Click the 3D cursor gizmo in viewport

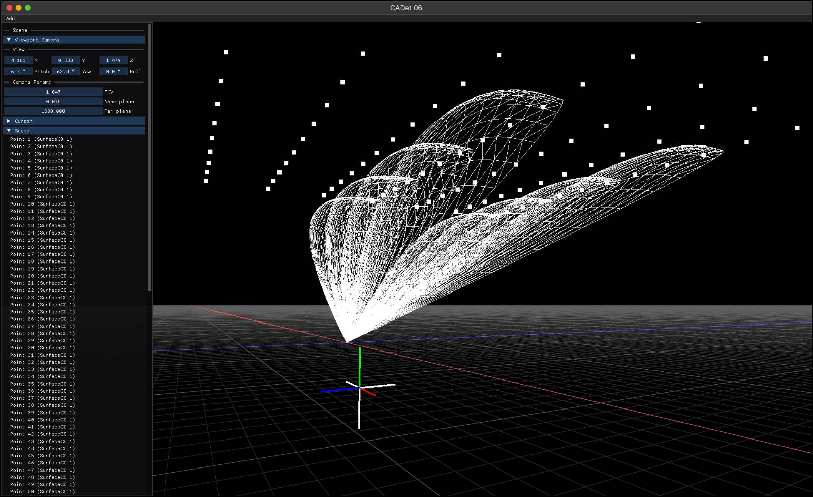[x=359, y=388]
